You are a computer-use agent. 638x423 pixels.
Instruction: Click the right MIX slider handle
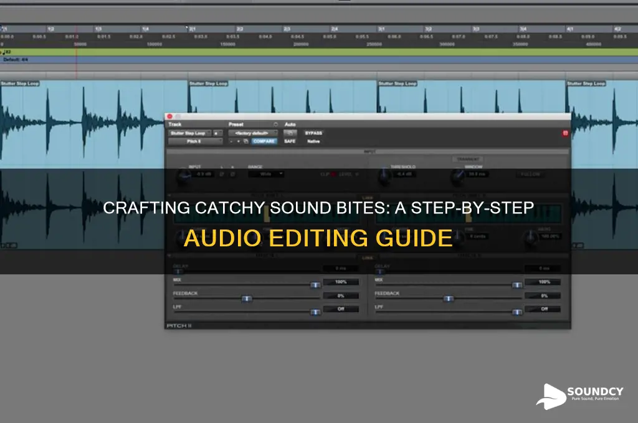pos(517,285)
